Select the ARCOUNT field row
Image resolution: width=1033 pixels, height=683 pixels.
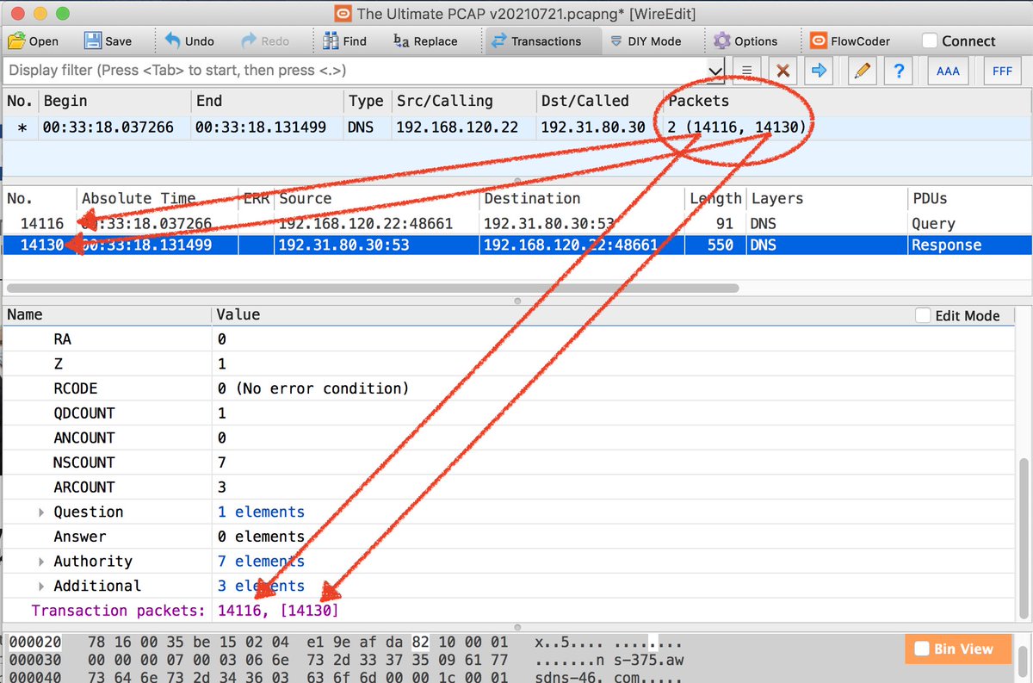click(510, 487)
